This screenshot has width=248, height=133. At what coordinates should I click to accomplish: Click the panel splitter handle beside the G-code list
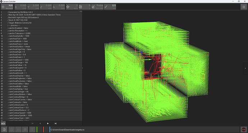pyautogui.click(x=82, y=68)
